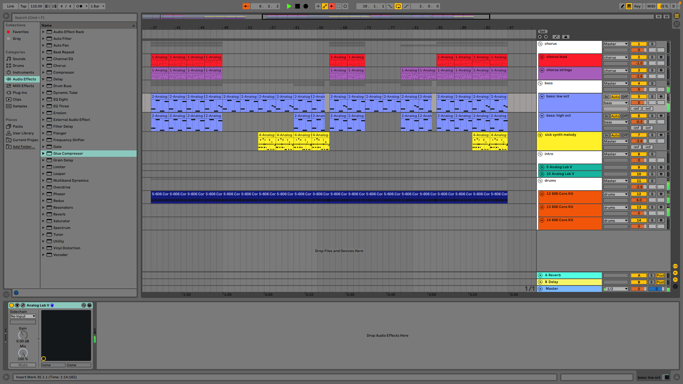
Task: Click the browser search field
Action: (75, 17)
